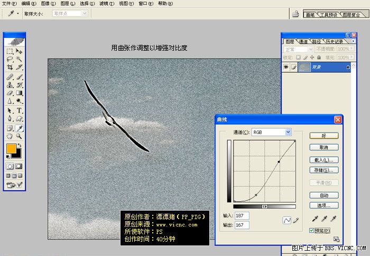Select the Eyedropper tool in toolbox
Viewport: 370px width, 256px height.
pos(19,128)
